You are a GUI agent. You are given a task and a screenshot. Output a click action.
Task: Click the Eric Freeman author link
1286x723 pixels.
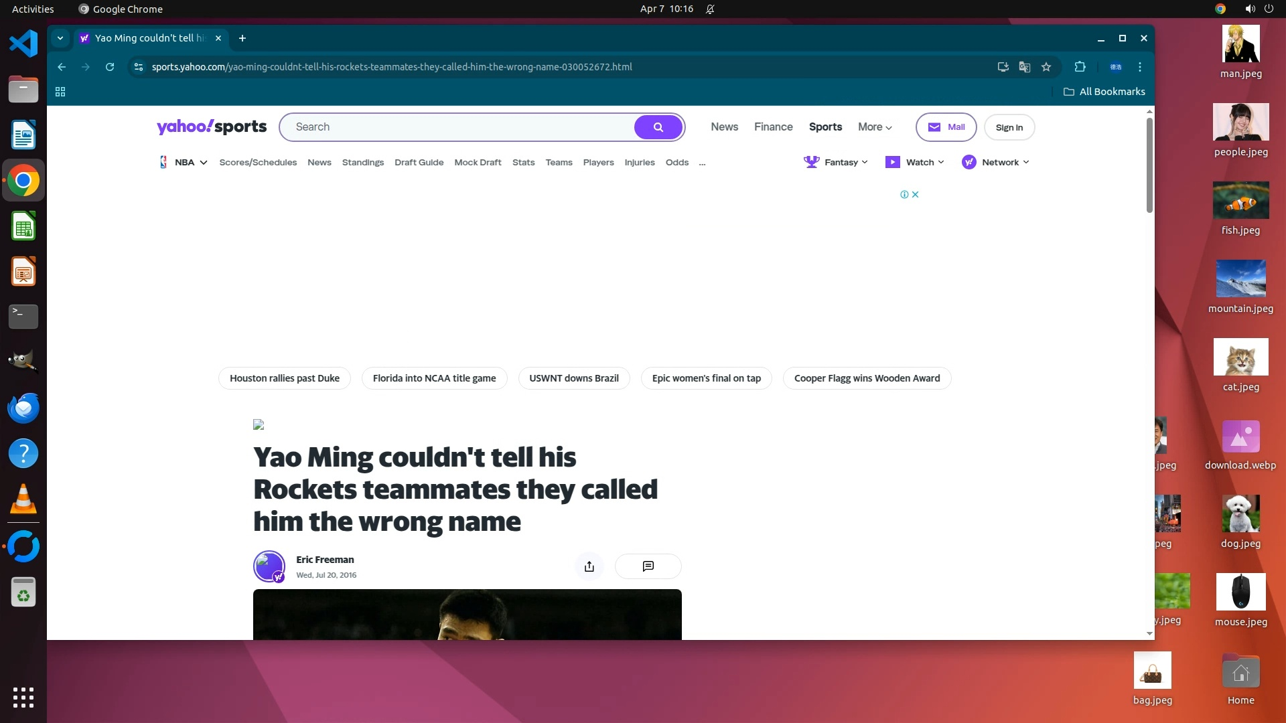click(x=325, y=560)
